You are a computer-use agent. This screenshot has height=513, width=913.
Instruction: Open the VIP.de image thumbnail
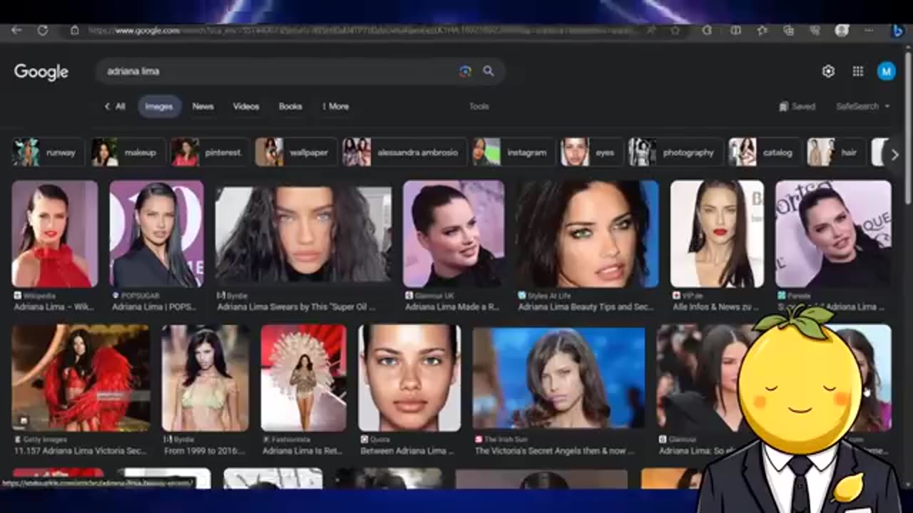click(x=717, y=234)
